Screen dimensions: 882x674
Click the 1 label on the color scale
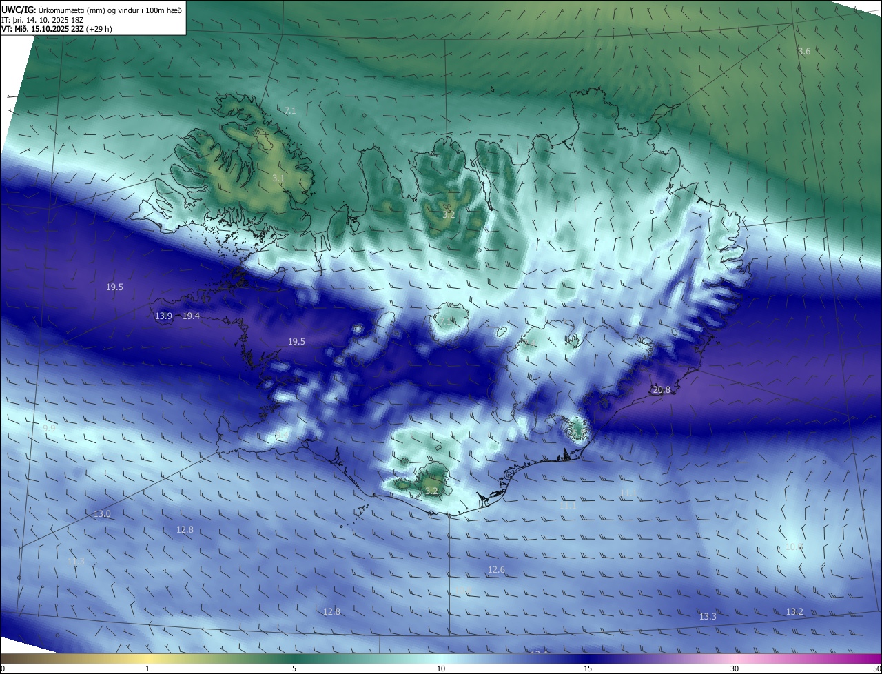[147, 668]
